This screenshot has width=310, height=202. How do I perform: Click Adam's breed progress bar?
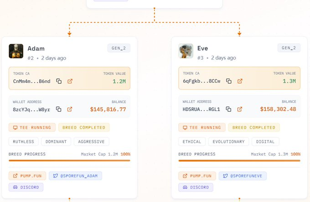point(69,161)
